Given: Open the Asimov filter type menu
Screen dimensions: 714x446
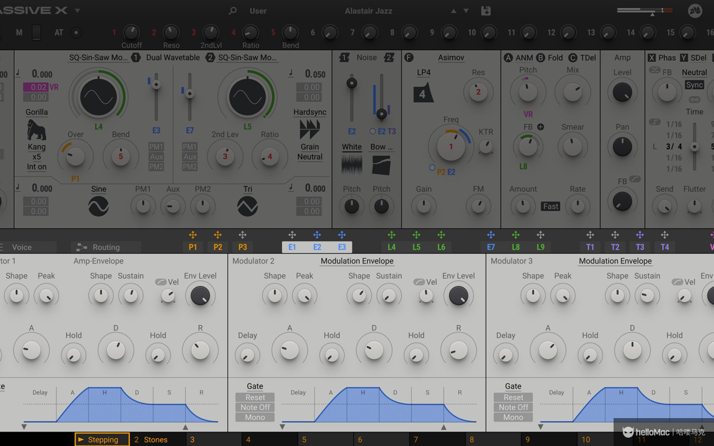Looking at the screenshot, I should tap(451, 57).
